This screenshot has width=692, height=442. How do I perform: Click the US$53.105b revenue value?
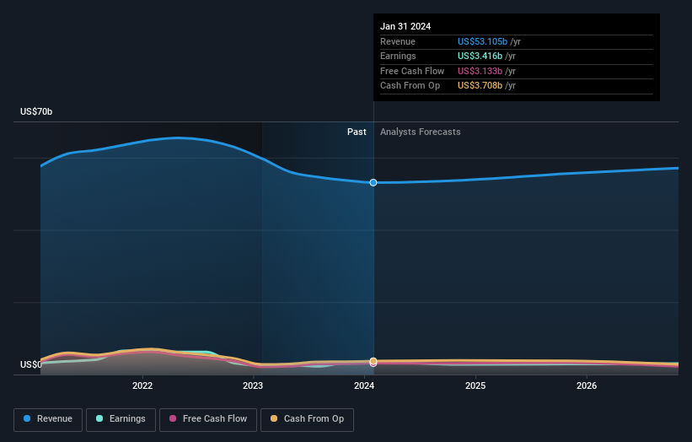pyautogui.click(x=482, y=41)
